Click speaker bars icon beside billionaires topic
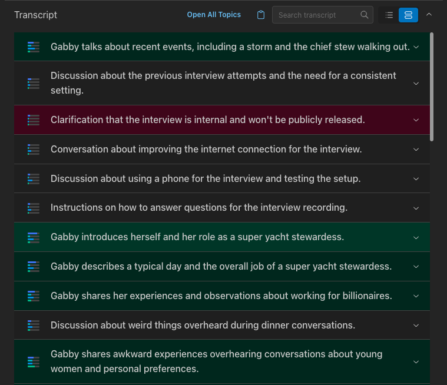 [x=34, y=296]
